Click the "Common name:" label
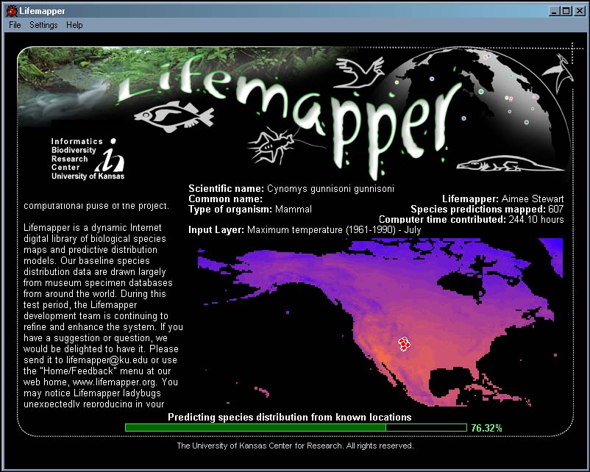590x472 pixels. click(x=225, y=199)
